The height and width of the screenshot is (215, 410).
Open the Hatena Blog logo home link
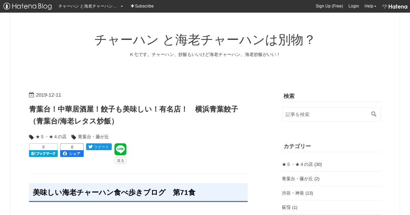28,6
